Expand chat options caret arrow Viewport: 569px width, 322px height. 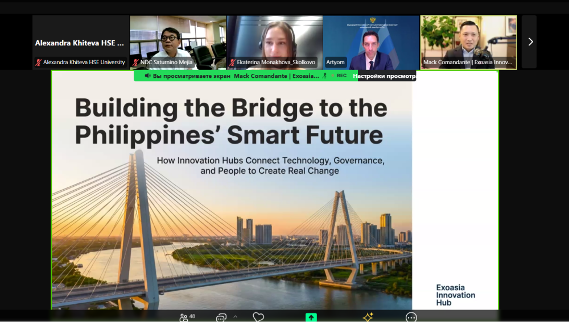pyautogui.click(x=236, y=316)
